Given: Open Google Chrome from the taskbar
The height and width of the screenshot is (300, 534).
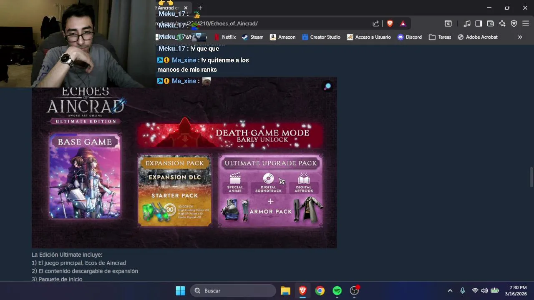Looking at the screenshot, I should pos(320,291).
